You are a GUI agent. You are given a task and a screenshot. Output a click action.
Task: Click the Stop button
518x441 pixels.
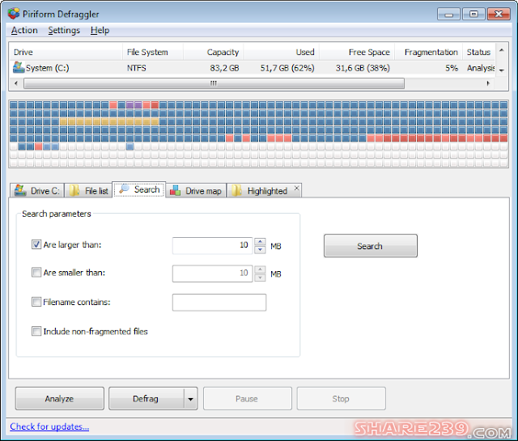click(x=341, y=399)
